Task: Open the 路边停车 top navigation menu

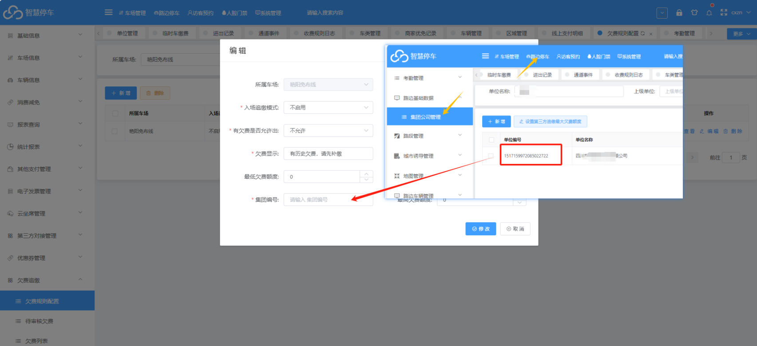Action: (167, 13)
